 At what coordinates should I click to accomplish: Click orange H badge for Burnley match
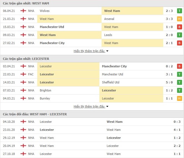pyautogui.click(x=179, y=98)
